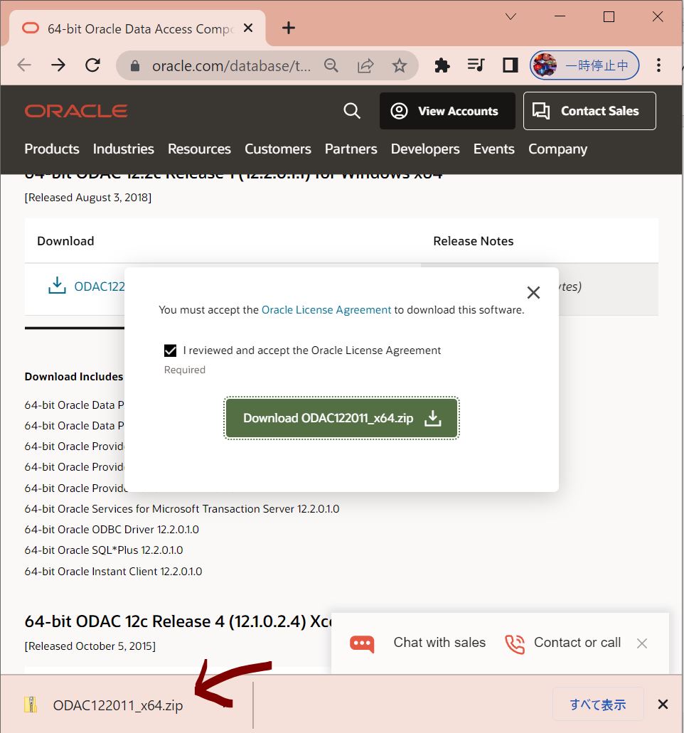Expand the tab search chevron in title bar

(x=511, y=17)
